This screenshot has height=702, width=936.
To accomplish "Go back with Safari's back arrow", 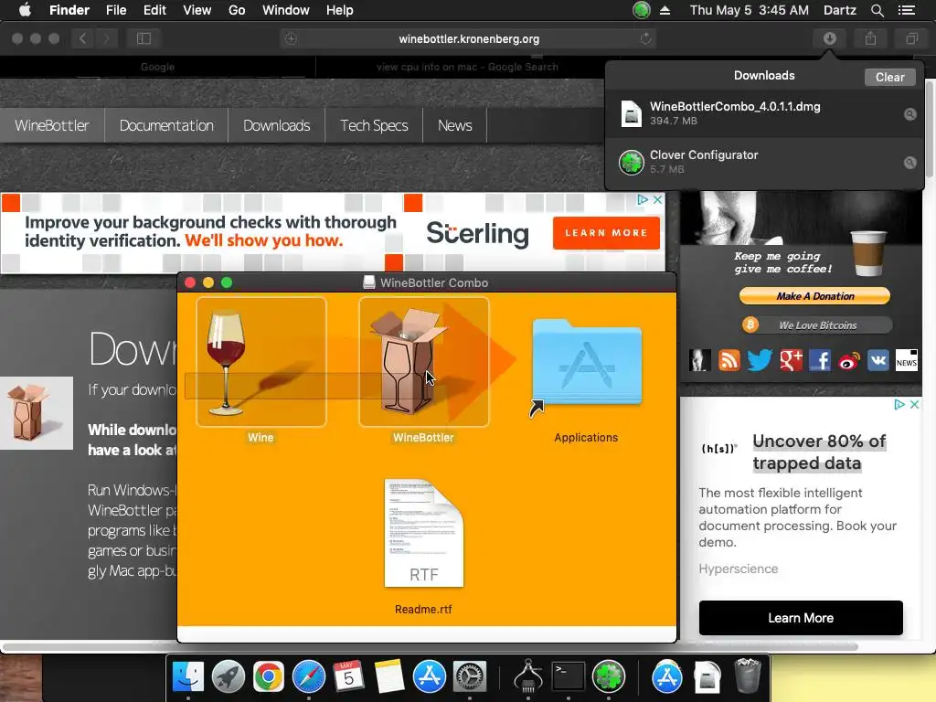I will [x=82, y=38].
